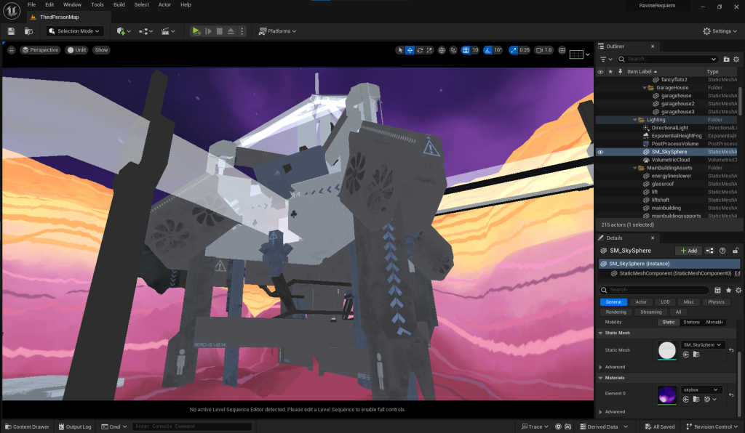Select the Actor filter button

coord(641,302)
